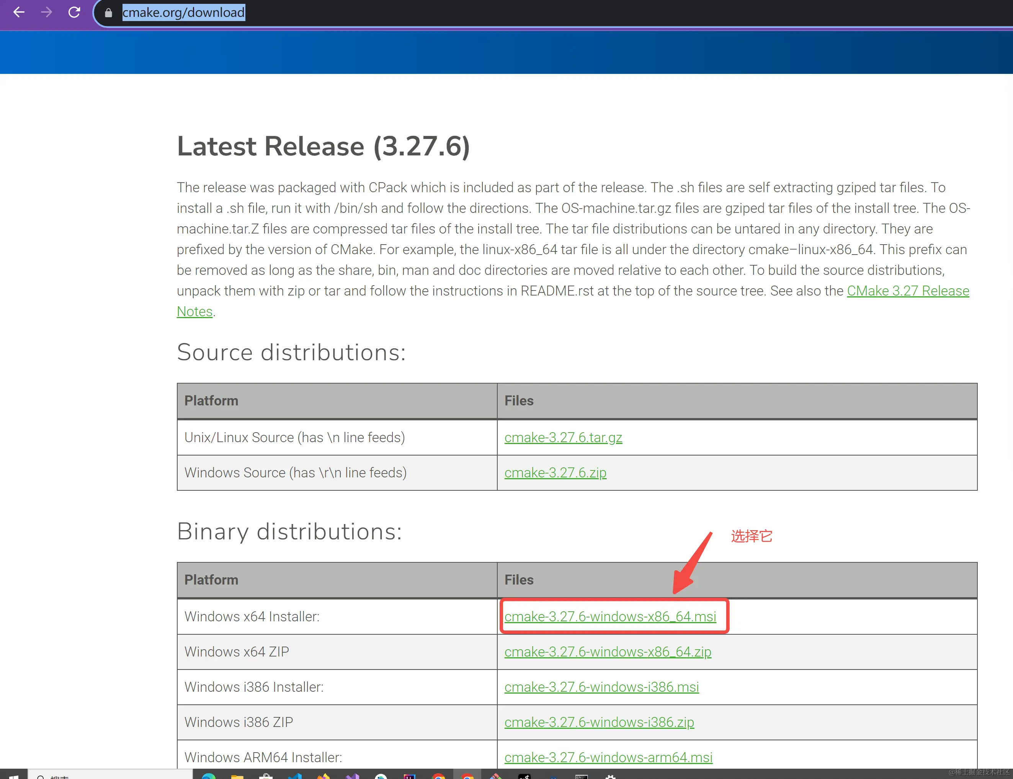The width and height of the screenshot is (1013, 779).
Task: Download cmake-3.27.6-windows-x86_64.zip archive
Action: click(x=607, y=652)
